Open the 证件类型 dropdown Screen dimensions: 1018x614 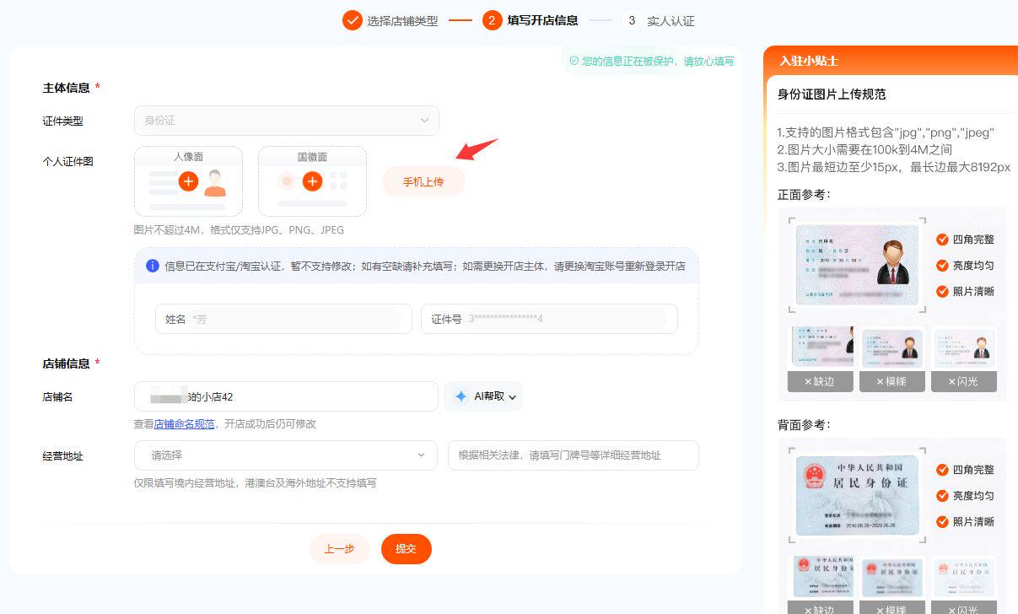click(x=286, y=121)
